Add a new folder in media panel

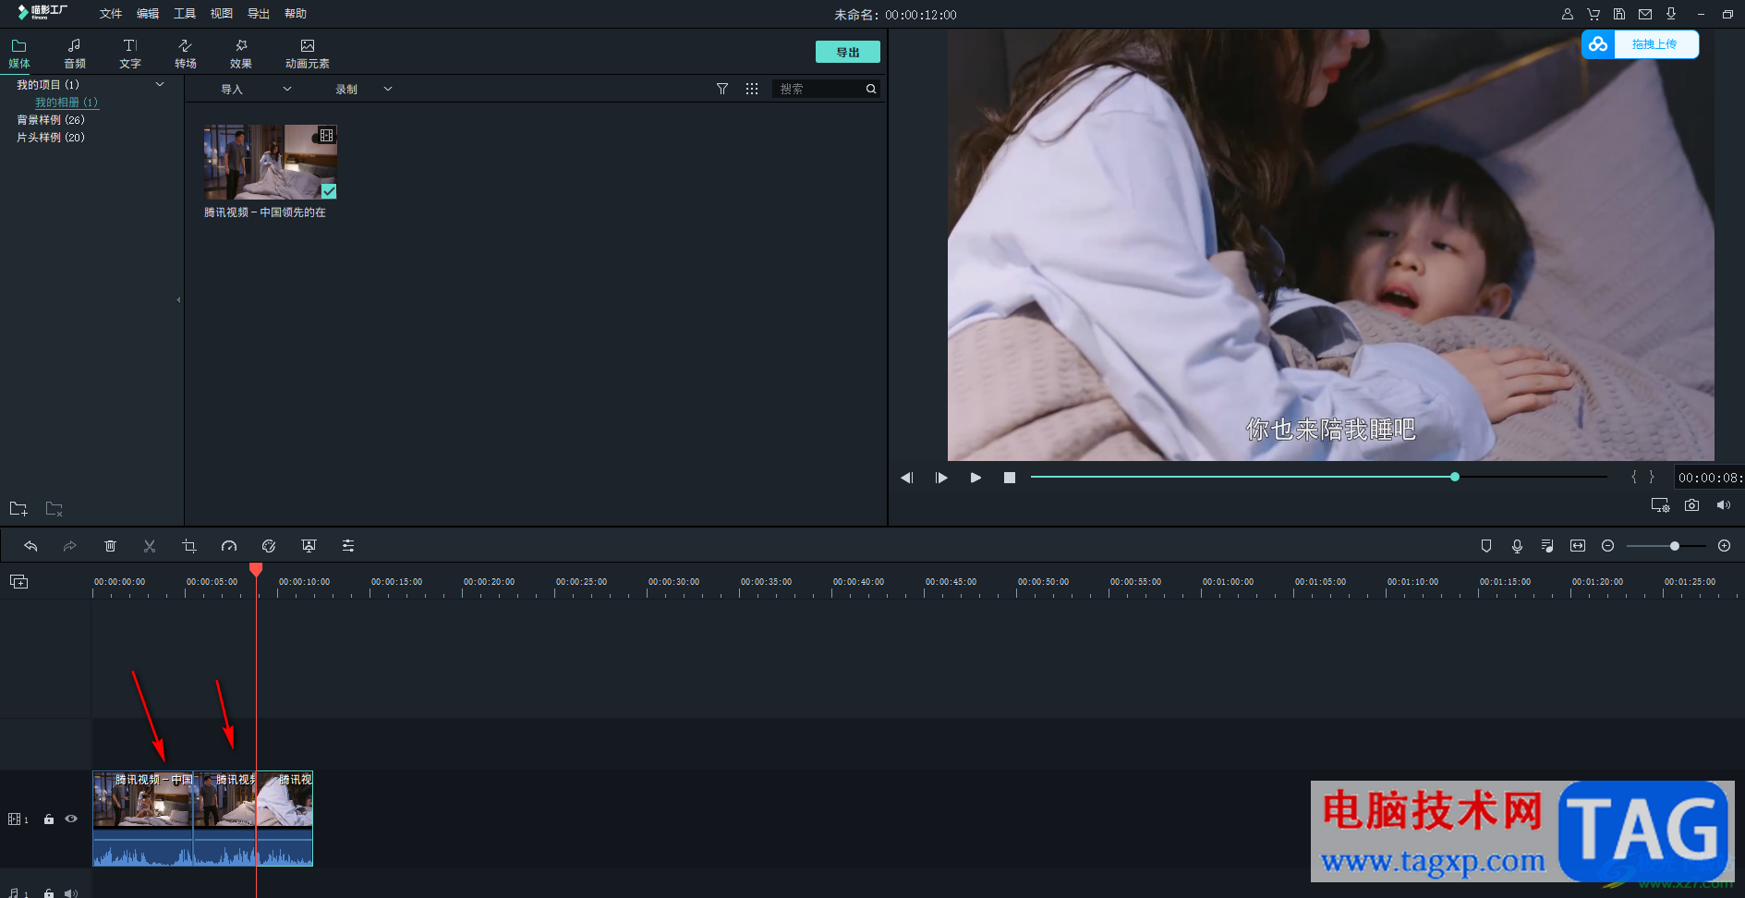coord(18,509)
